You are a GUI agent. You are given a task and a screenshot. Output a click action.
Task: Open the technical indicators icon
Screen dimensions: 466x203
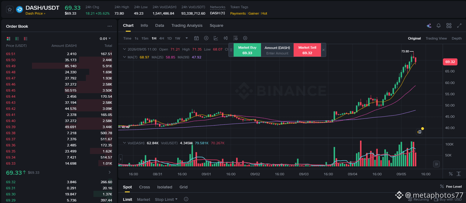coord(216,38)
